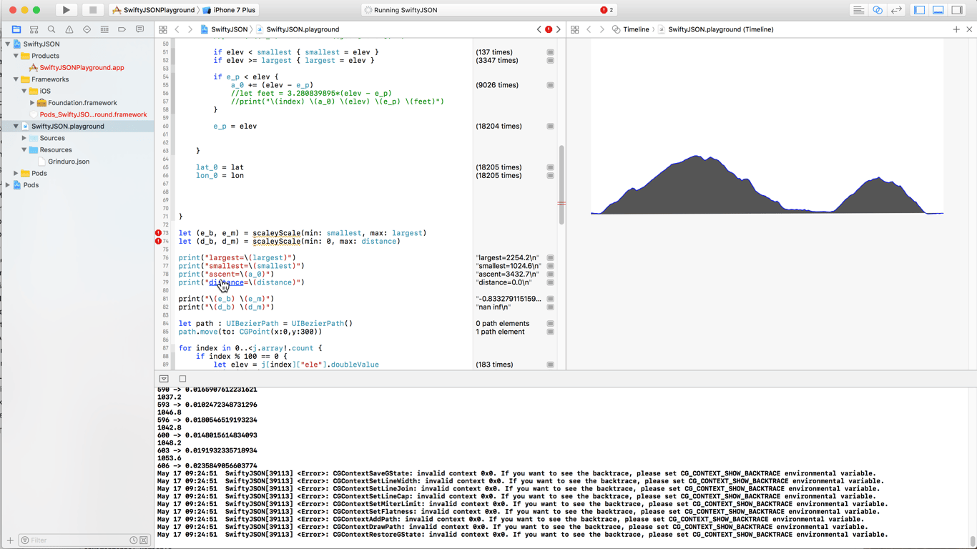Choose iPhone 7 Plus destination
This screenshot has width=977, height=549.
point(229,10)
